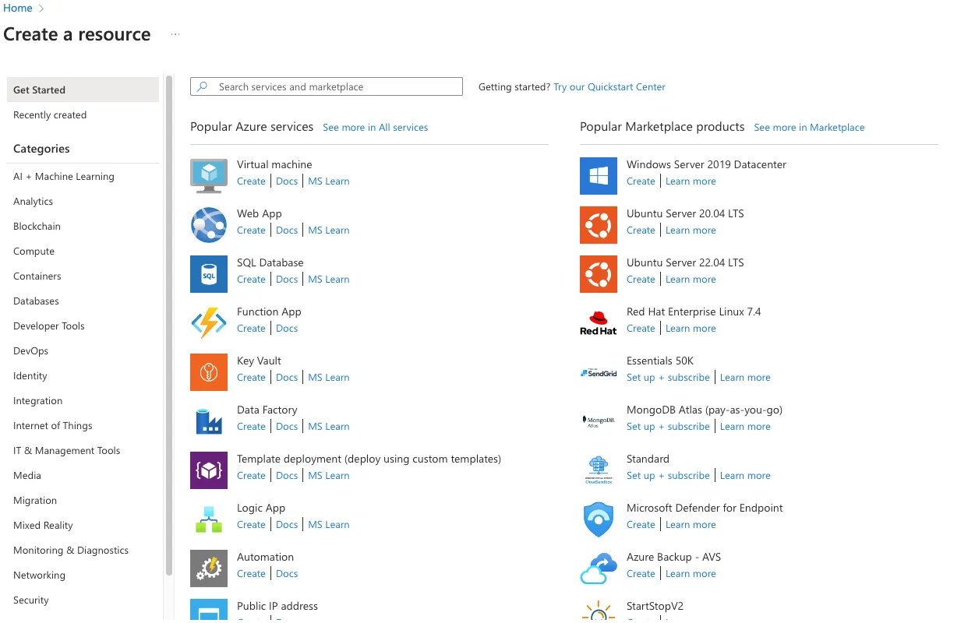Select the Blockchain category
The height and width of the screenshot is (623, 968).
pyautogui.click(x=37, y=227)
